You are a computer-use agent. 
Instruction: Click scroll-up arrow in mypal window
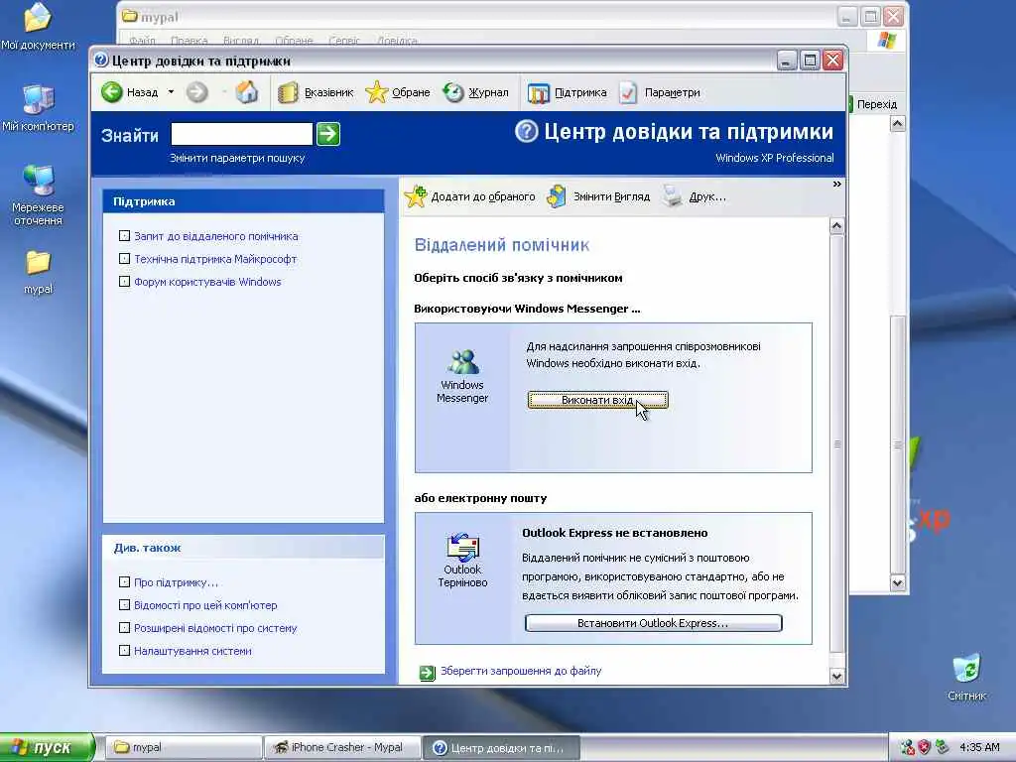point(897,124)
